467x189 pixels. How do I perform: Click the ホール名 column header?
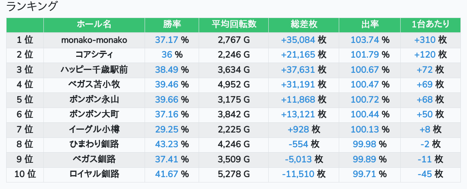pyautogui.click(x=94, y=25)
